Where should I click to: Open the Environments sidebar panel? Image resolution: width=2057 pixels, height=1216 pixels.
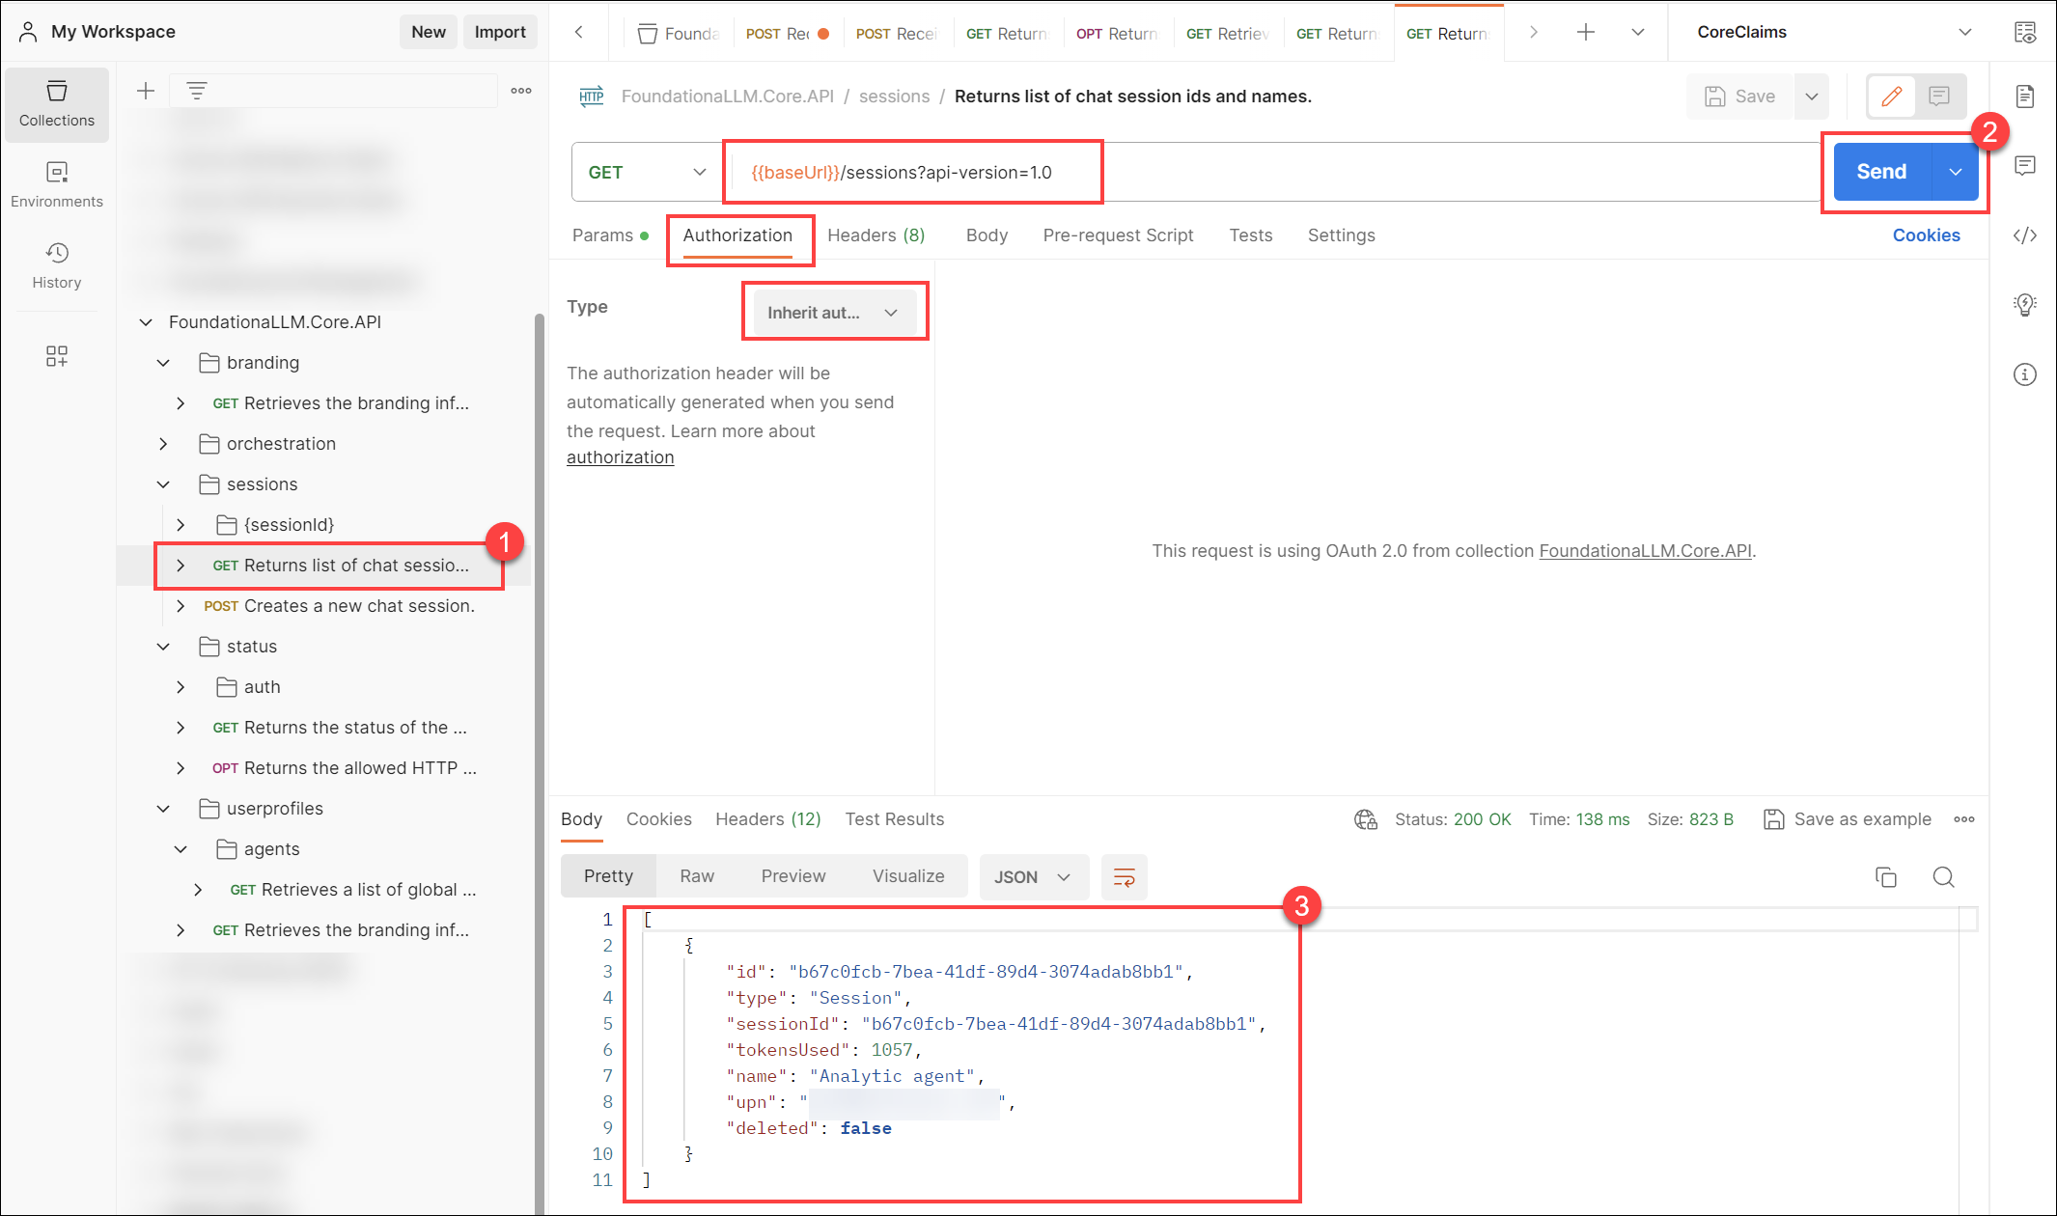[x=57, y=185]
